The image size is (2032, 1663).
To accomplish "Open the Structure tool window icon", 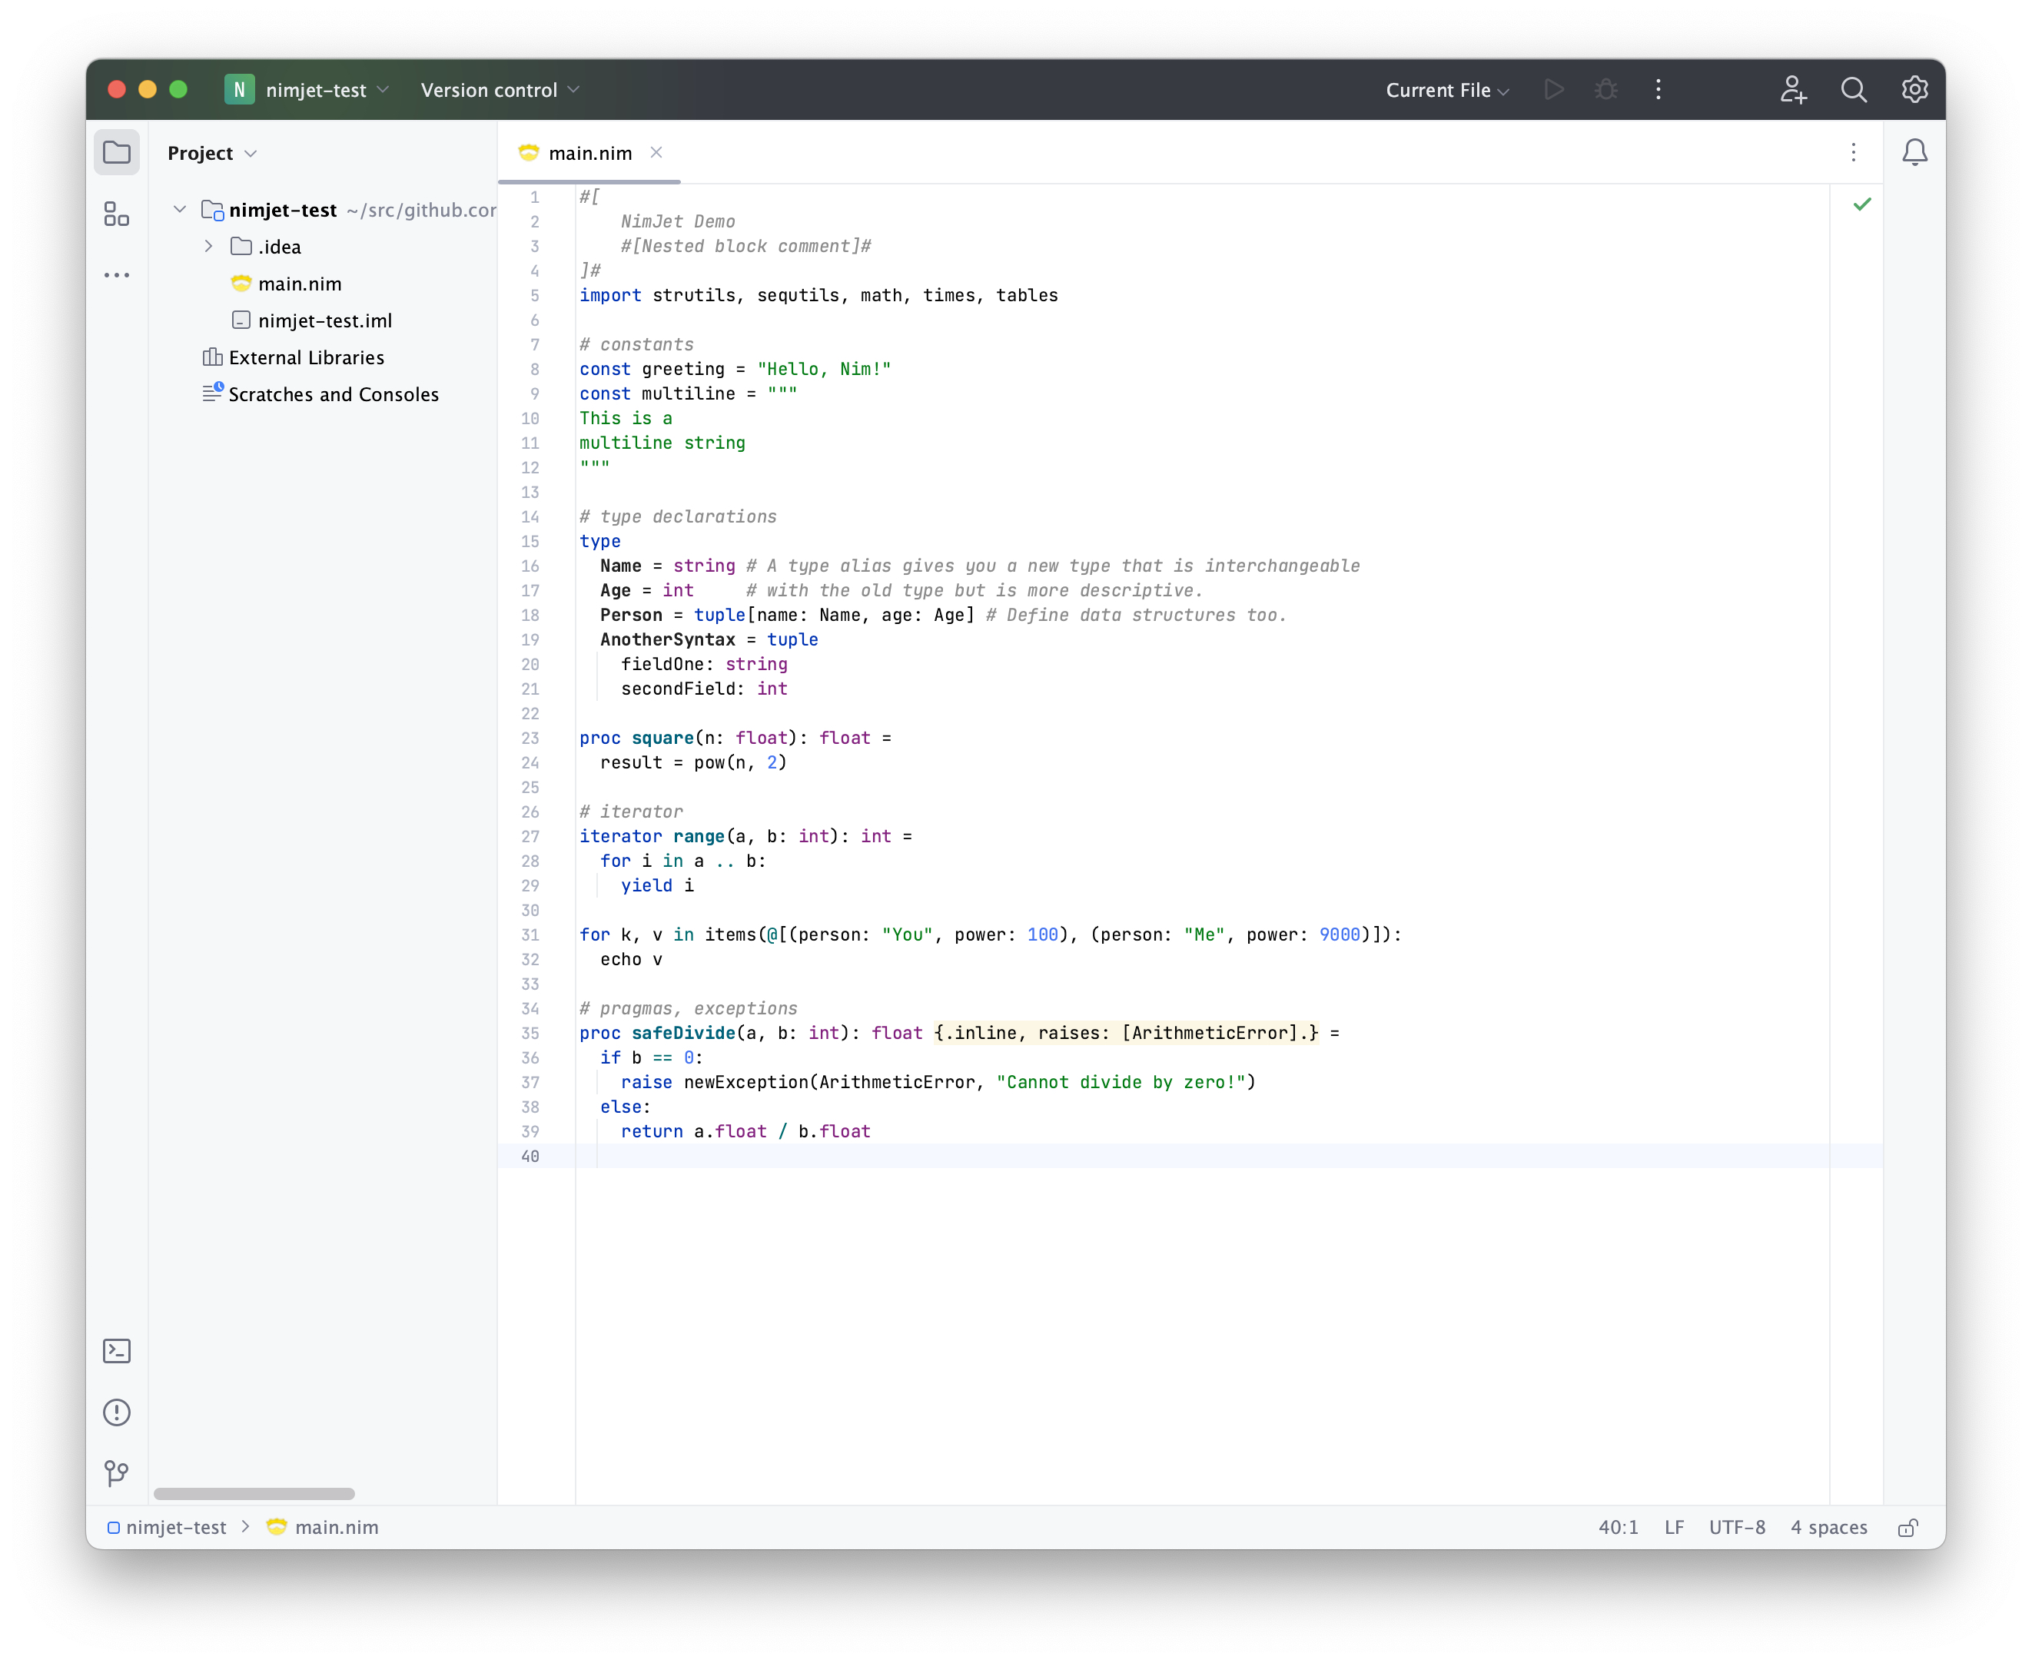I will [x=116, y=214].
